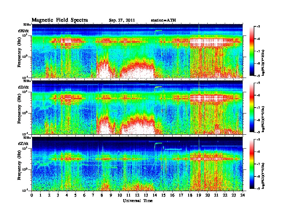This screenshot has width=289, height=224.
Task: Click the -5 value on dH/dt color bar
Action: point(258,27)
